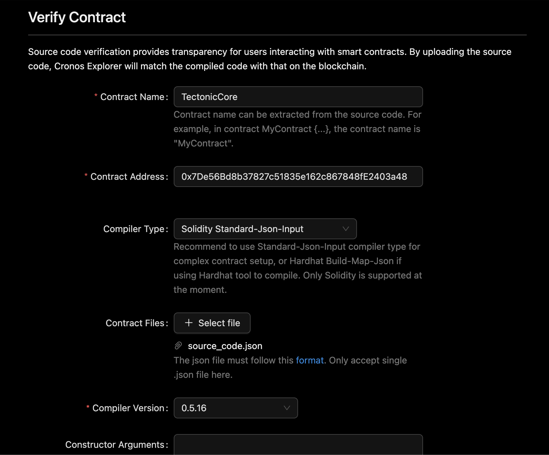Click the paperclip icon beside source_code.json
The width and height of the screenshot is (549, 455).
pyautogui.click(x=178, y=346)
